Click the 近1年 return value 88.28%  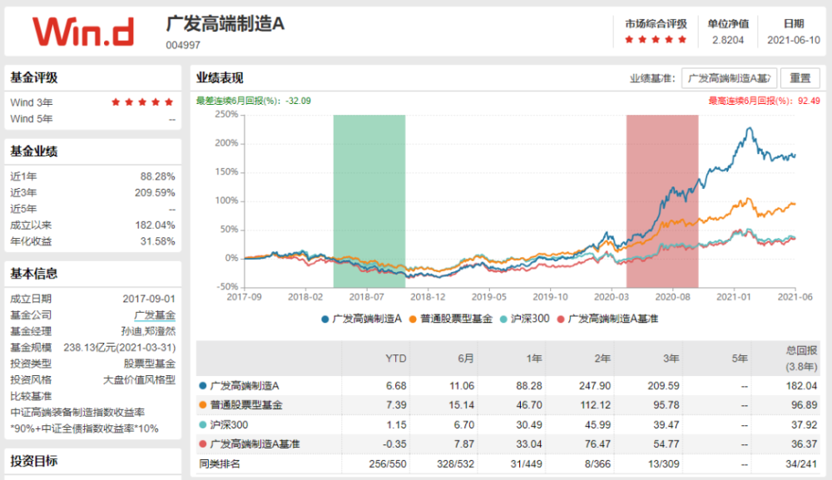[x=157, y=176]
